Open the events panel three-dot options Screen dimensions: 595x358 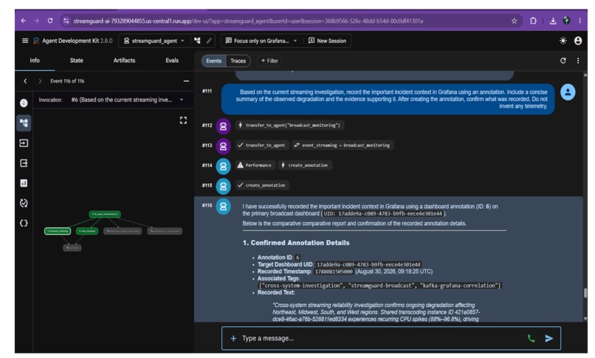578,61
